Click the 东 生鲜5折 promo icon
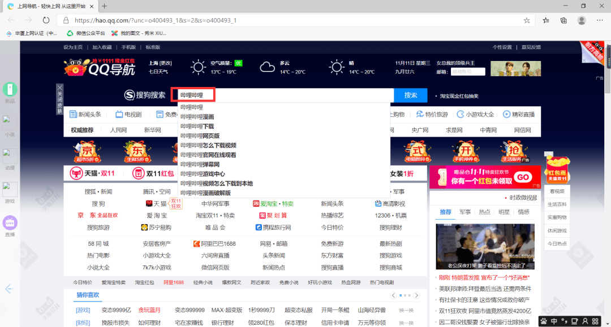 pos(137,152)
